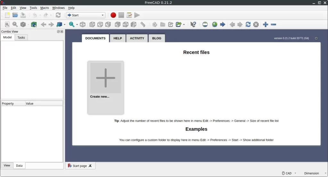
Task: Expand the link actions dropdown arrow
Action: [184, 24]
